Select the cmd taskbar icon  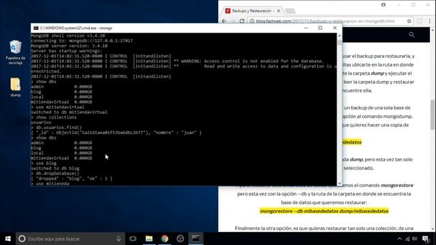coord(196,239)
